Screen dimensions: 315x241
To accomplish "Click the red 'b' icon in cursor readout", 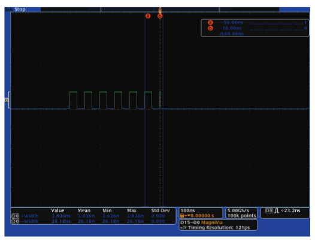I will coord(210,28).
